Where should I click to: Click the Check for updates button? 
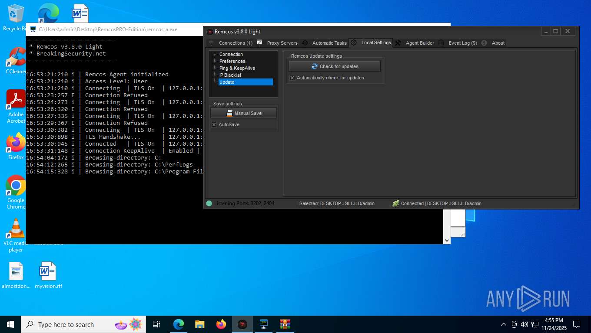coord(335,66)
